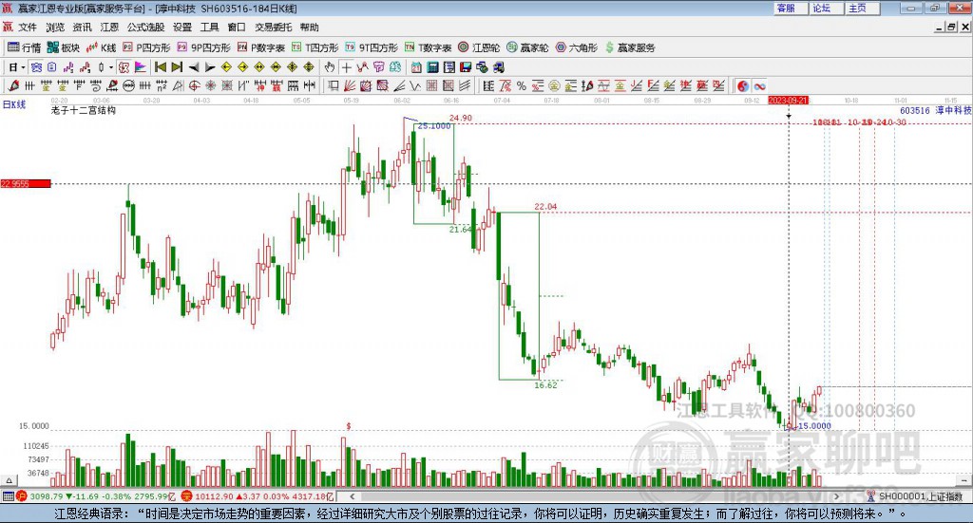The image size is (973, 523).
Task: Open the P四方形 tool
Action: pyautogui.click(x=146, y=47)
